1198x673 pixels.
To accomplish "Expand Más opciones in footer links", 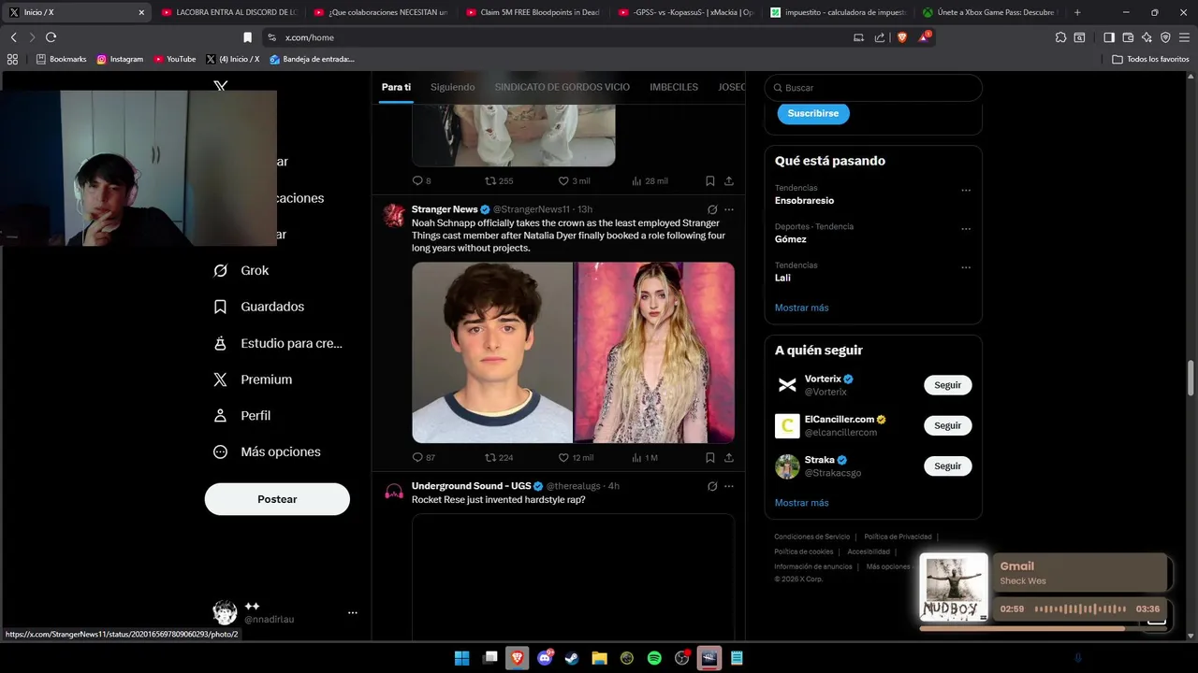I will pos(889,566).
